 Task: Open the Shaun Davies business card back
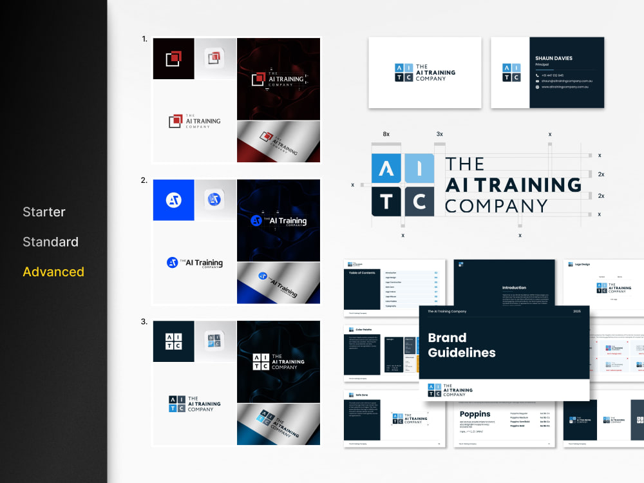[x=547, y=73]
